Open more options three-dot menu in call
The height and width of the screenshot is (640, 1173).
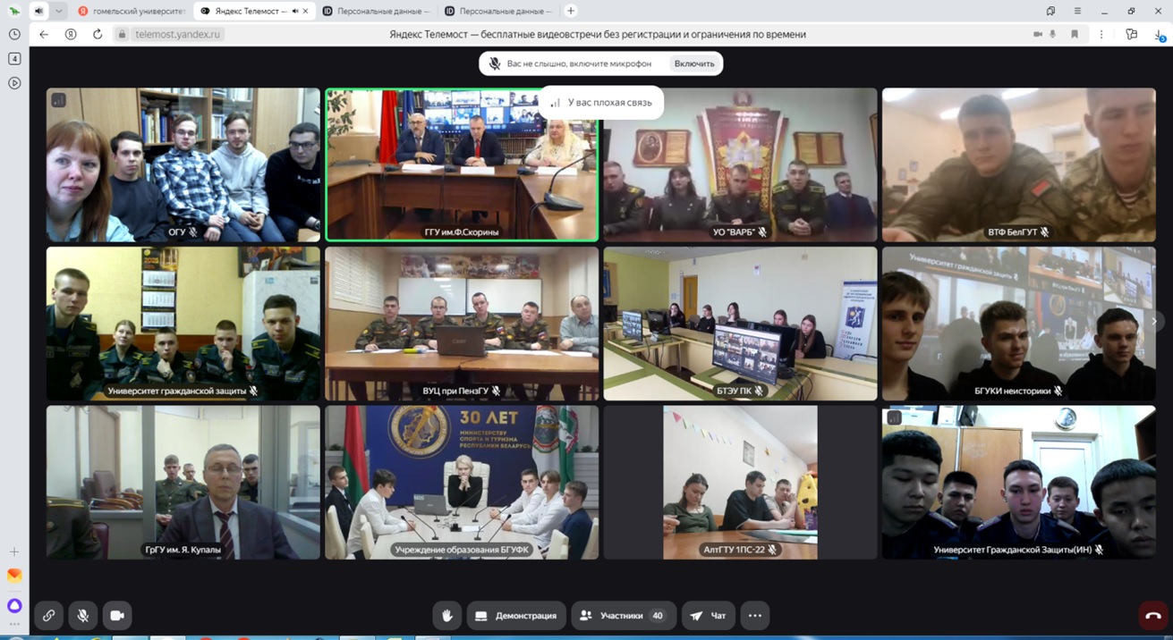click(x=754, y=615)
